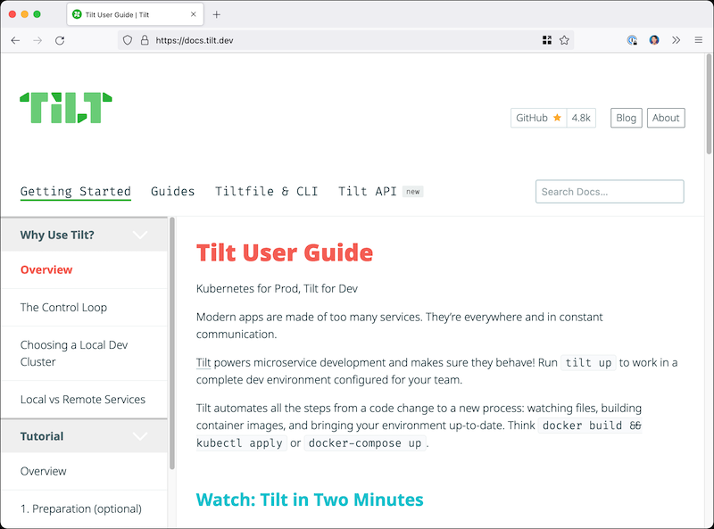Open Choosing a Local Dev Cluster
714x529 pixels.
tap(74, 353)
